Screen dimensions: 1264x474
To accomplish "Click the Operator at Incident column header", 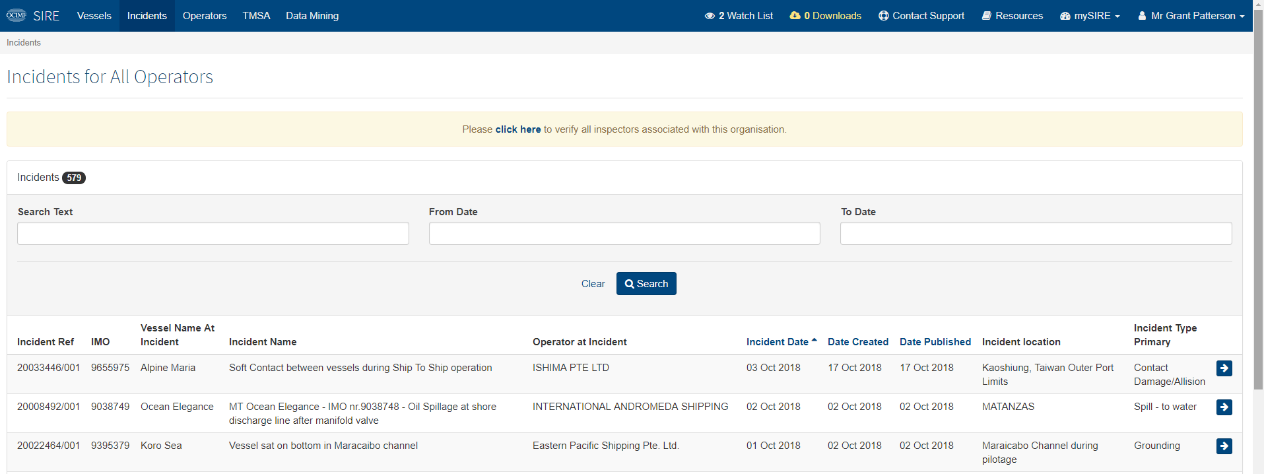I will 580,342.
